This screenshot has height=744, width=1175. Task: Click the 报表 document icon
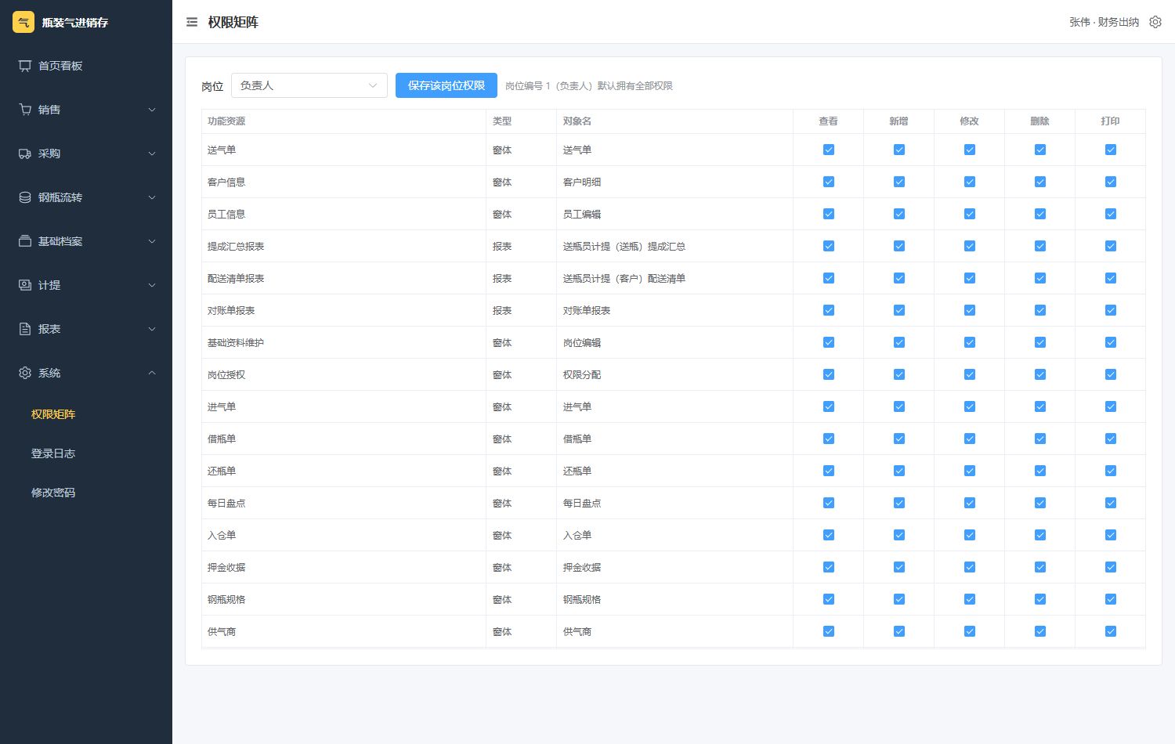25,329
